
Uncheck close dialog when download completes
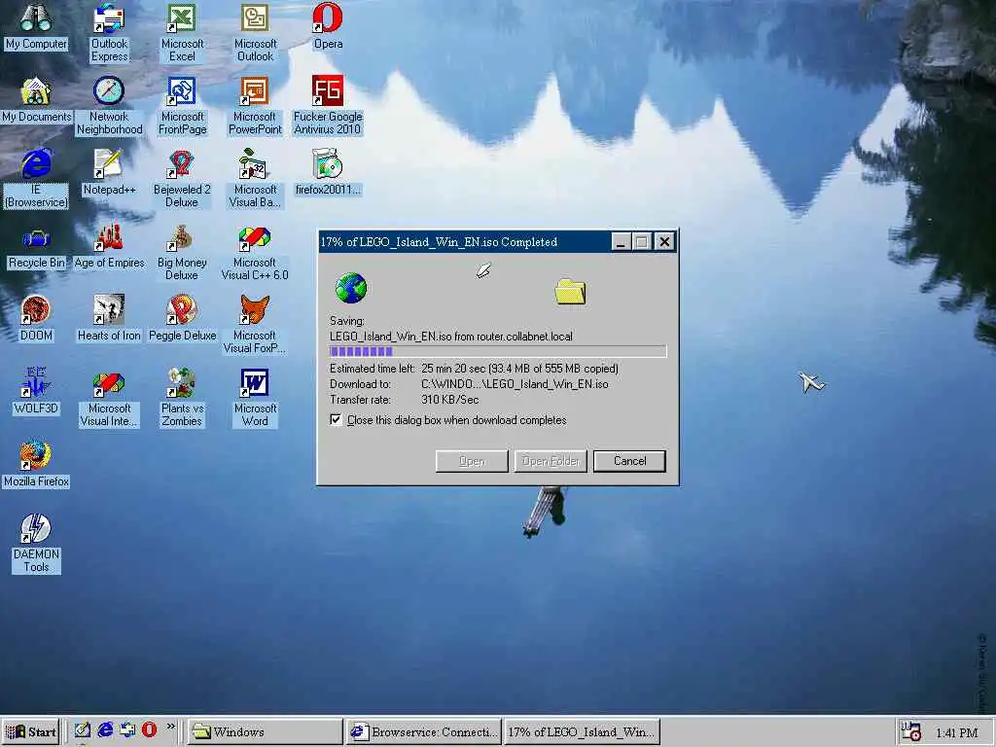click(336, 420)
